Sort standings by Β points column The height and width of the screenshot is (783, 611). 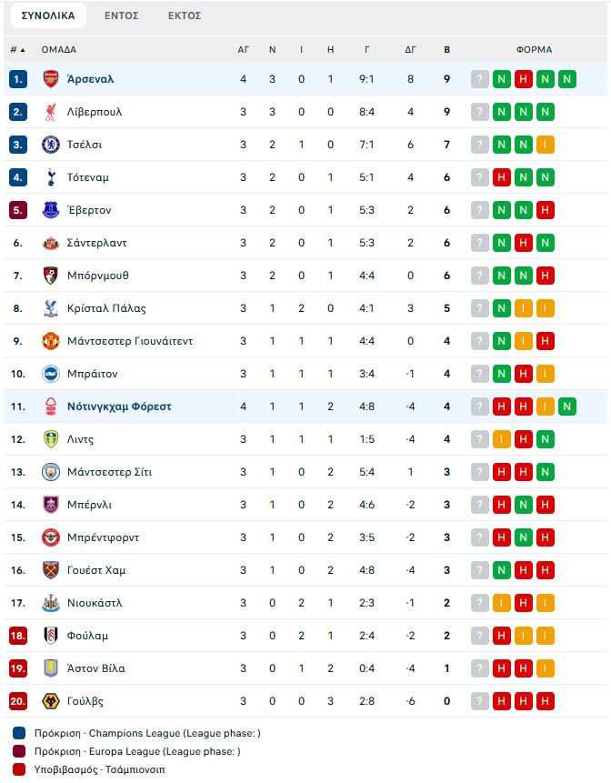(446, 50)
